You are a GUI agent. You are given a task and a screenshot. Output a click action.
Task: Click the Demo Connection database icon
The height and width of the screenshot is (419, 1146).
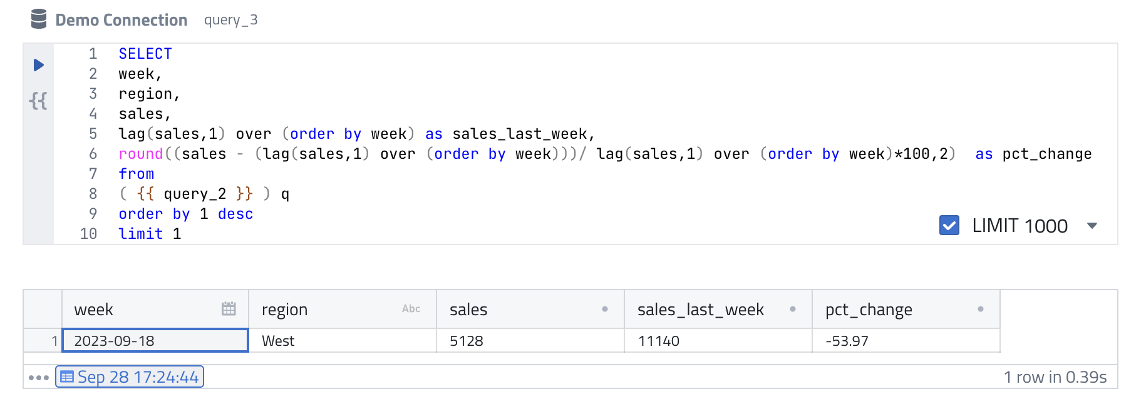pyautogui.click(x=39, y=19)
